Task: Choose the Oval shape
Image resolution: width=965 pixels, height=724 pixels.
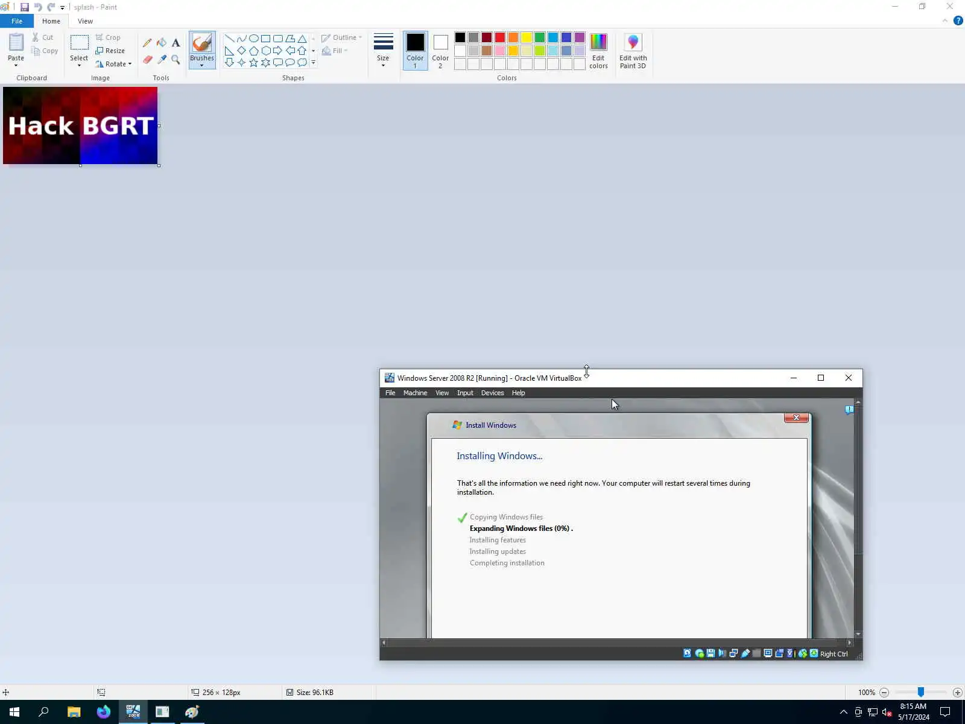Action: click(253, 39)
